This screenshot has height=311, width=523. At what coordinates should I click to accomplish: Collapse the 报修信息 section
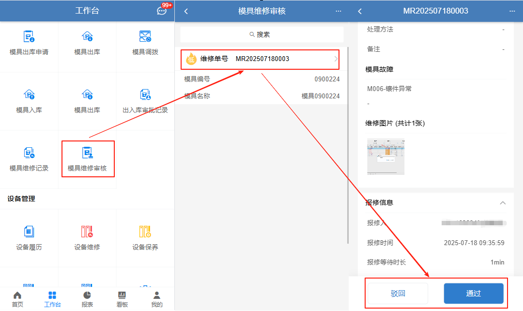(x=503, y=203)
